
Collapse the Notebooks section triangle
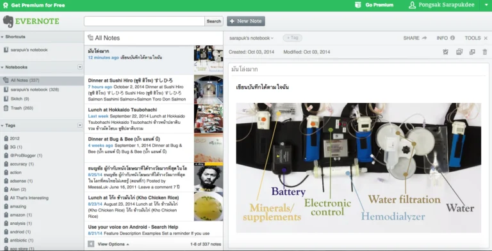2,67
